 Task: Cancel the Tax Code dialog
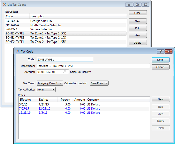pos(160,67)
